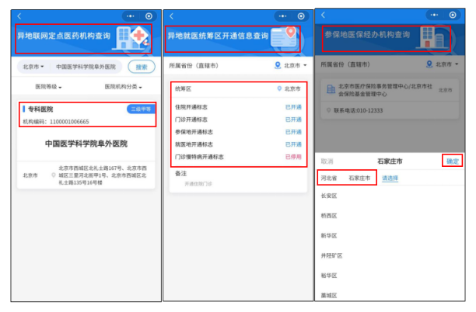This screenshot has height=312, width=476.
Task: Tap back arrow in 异地联网定点医药机构查询 screen
Action: coord(20,16)
